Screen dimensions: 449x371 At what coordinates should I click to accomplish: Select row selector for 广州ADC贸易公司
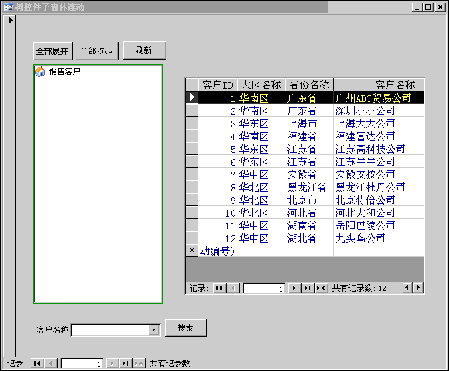pyautogui.click(x=192, y=97)
